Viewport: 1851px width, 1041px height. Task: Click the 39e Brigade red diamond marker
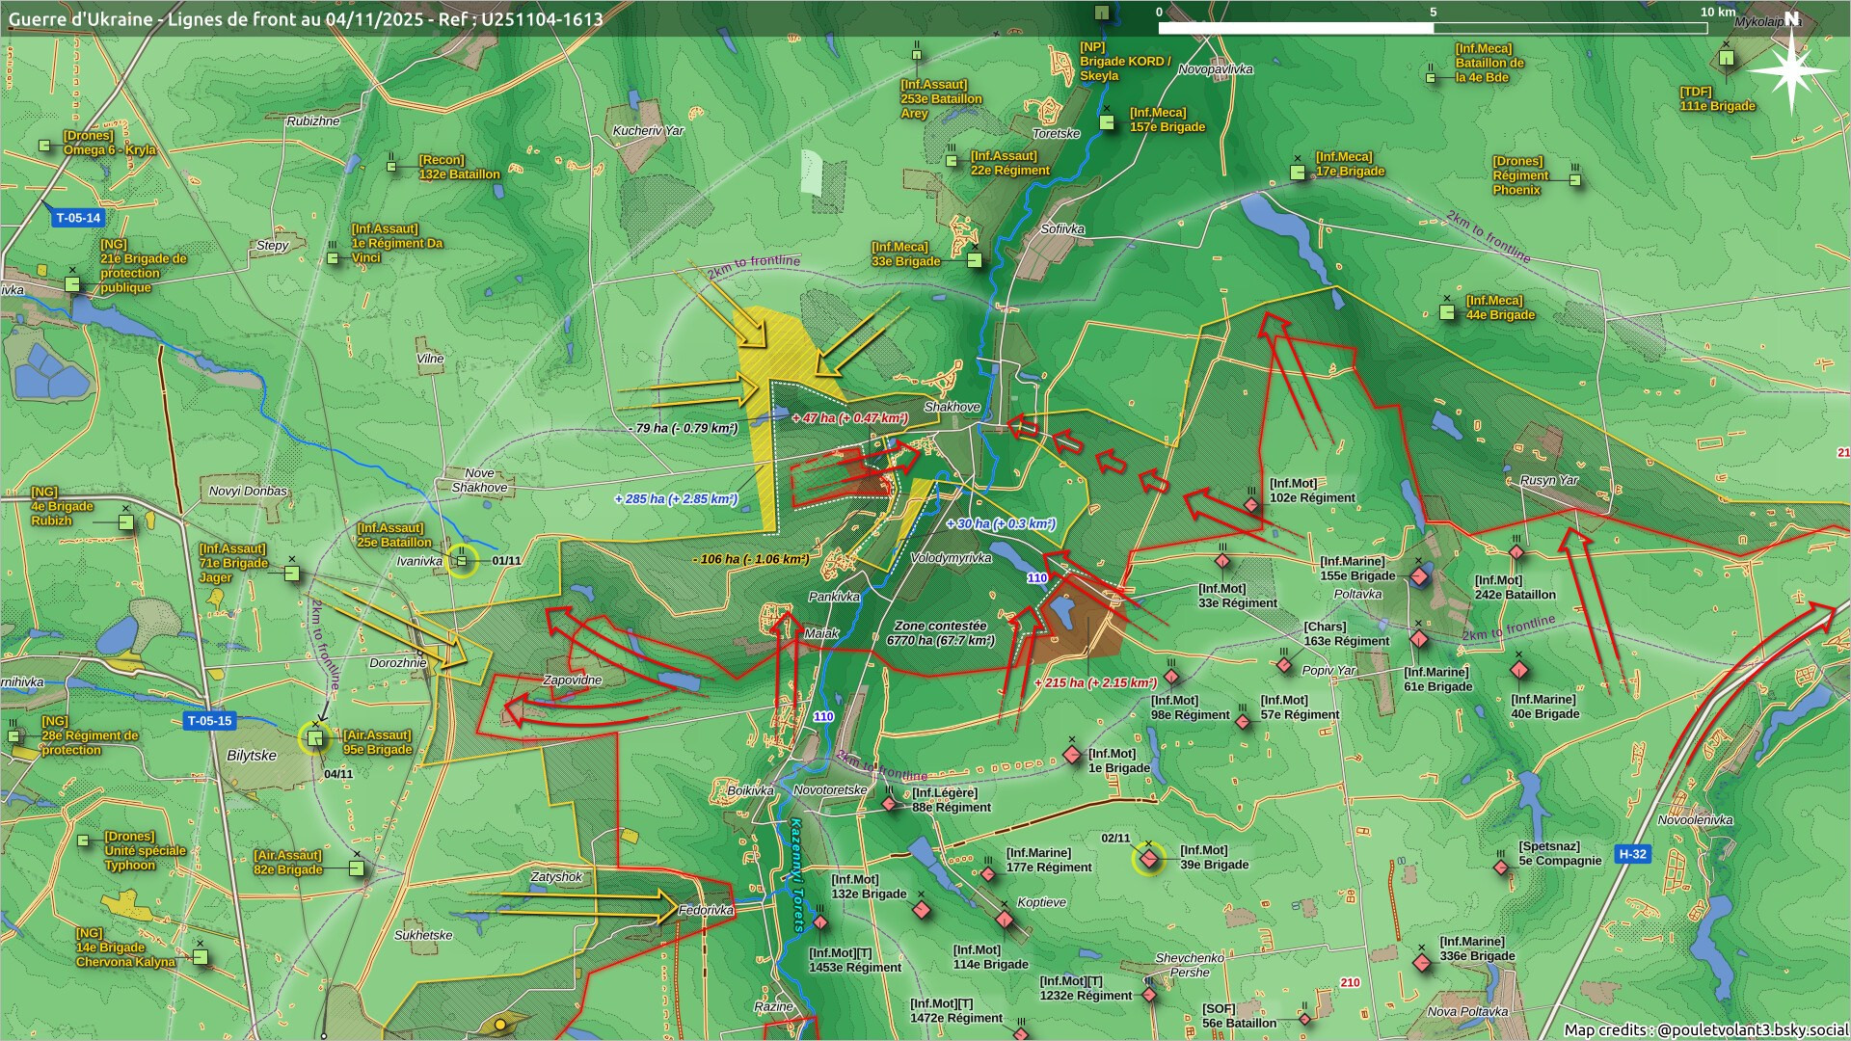click(1148, 857)
